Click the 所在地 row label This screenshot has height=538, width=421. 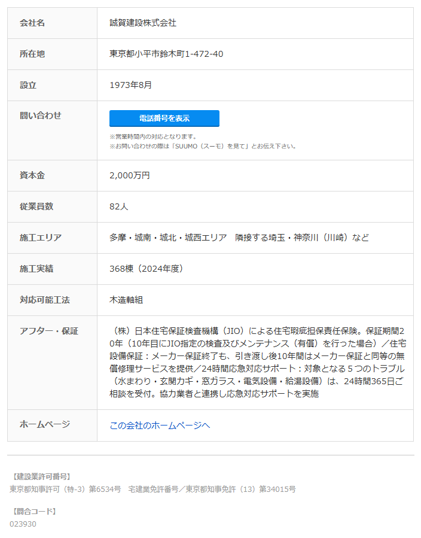click(x=32, y=54)
